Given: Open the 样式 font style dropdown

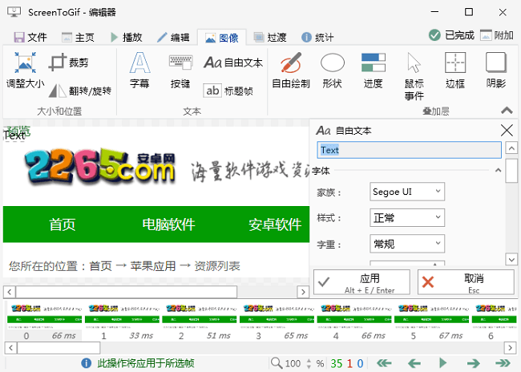Looking at the screenshot, I should point(407,217).
